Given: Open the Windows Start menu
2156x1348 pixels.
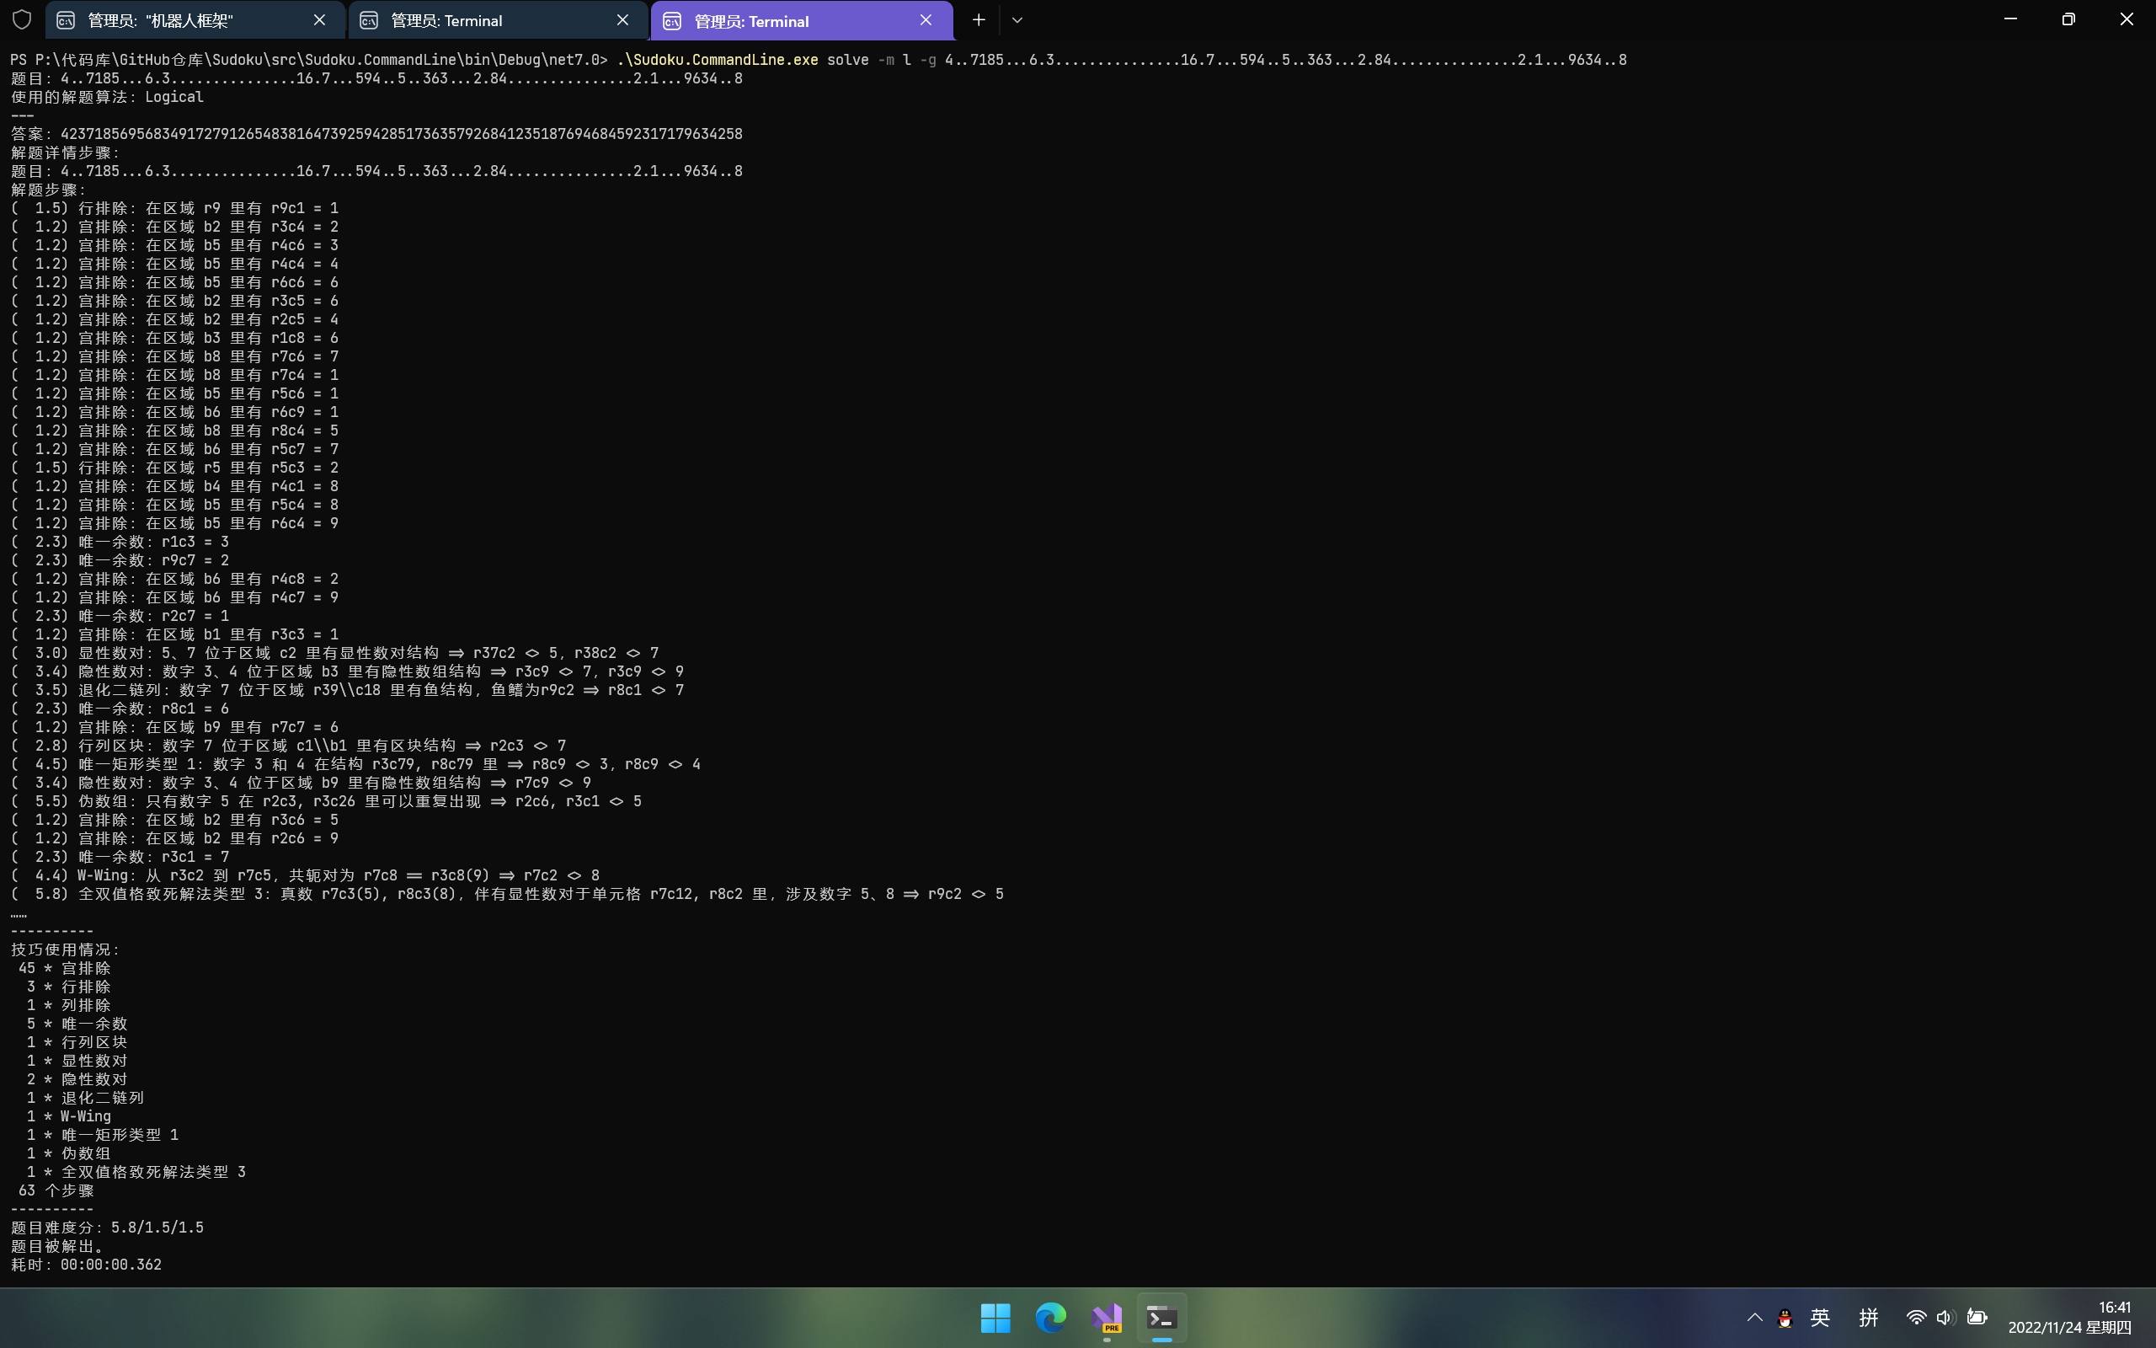Looking at the screenshot, I should click(995, 1318).
